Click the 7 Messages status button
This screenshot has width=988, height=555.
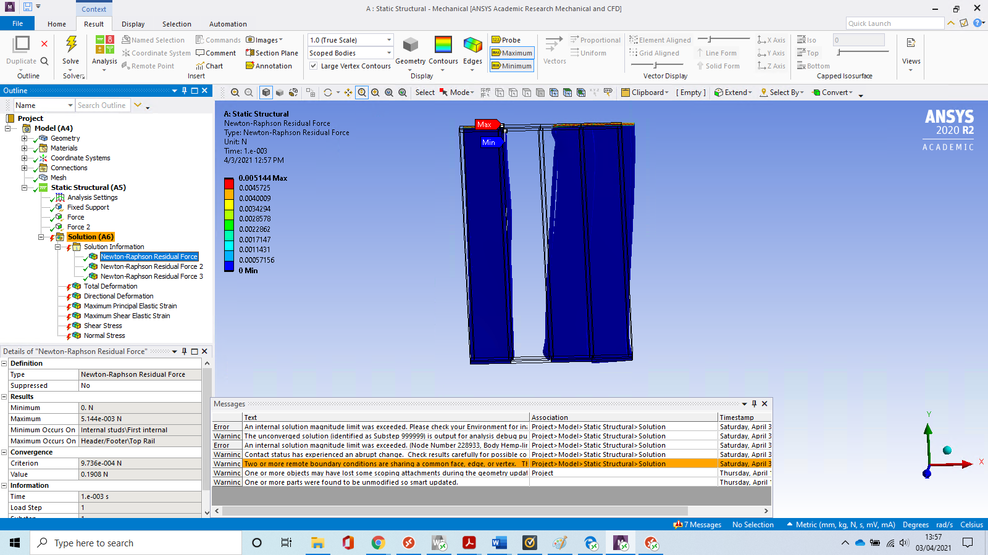pos(698,525)
